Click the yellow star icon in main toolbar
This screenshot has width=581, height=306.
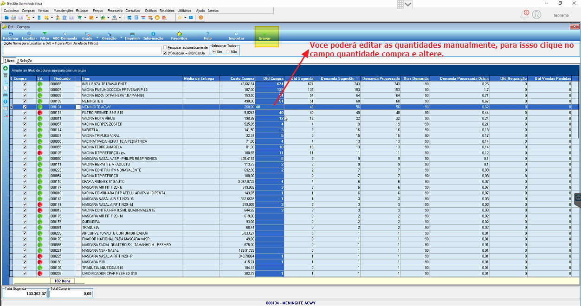[180, 18]
